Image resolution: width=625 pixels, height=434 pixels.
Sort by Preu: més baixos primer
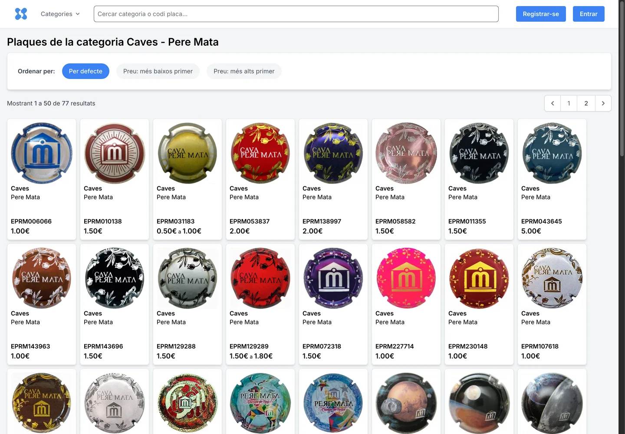158,71
